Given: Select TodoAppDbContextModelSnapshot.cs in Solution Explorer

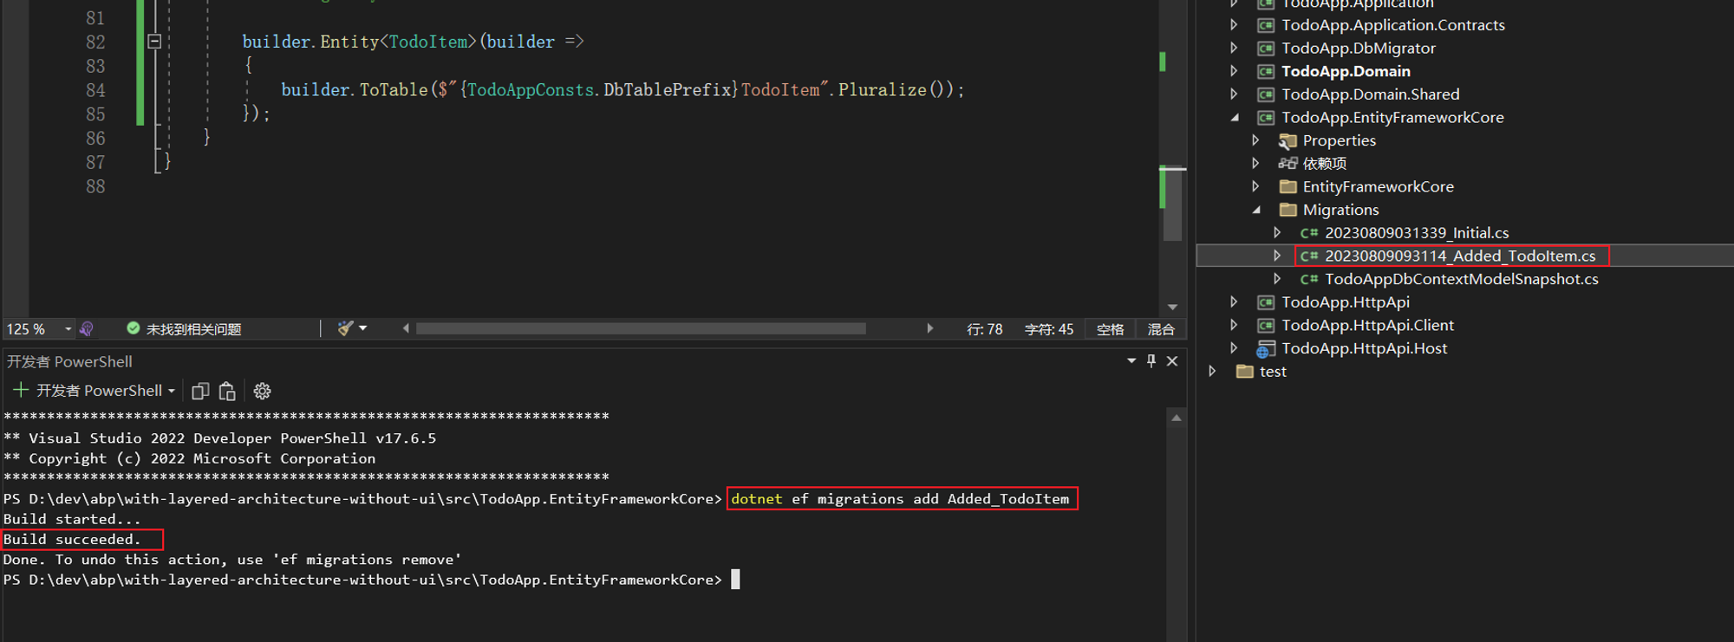Looking at the screenshot, I should click(x=1461, y=279).
